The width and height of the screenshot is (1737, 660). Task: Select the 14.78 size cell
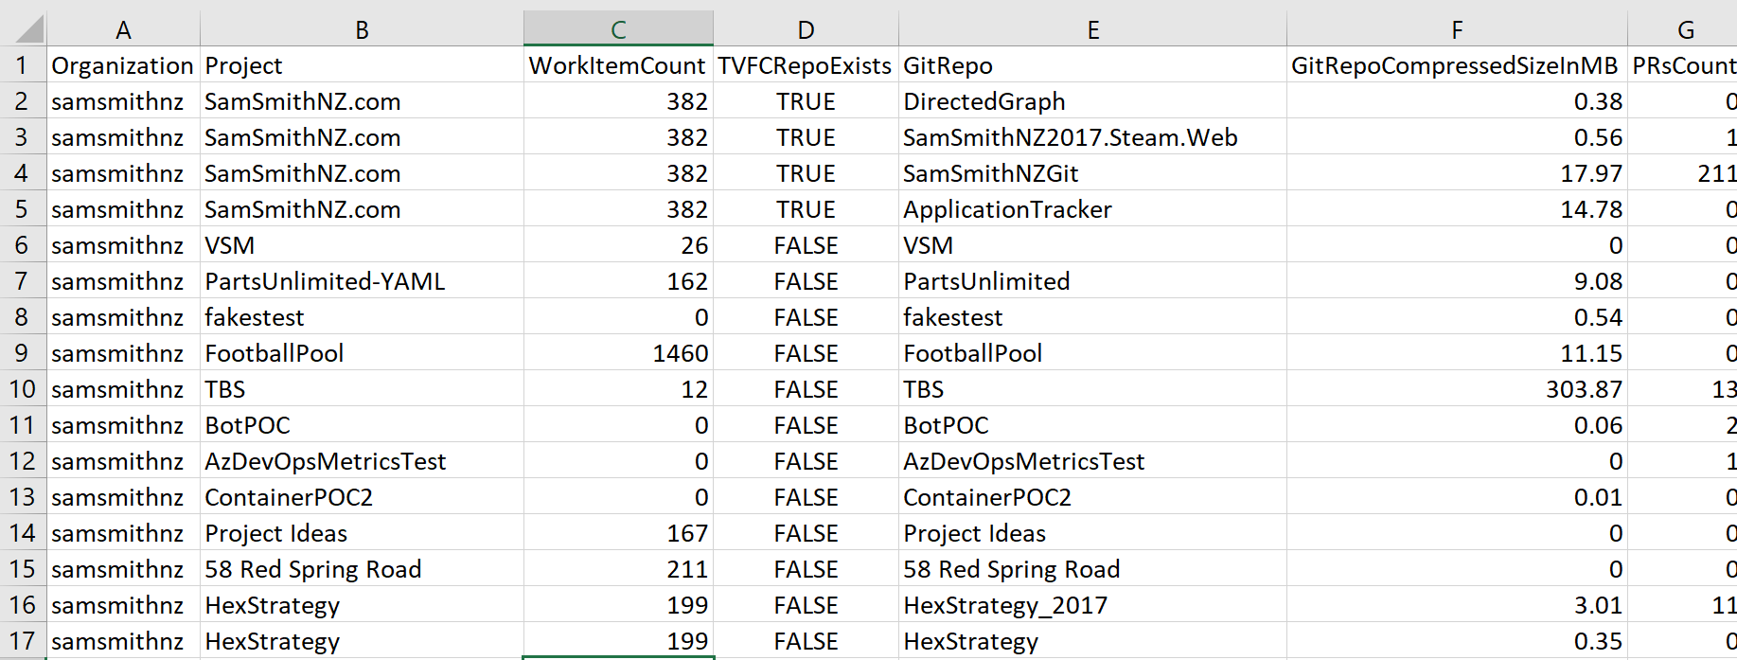pos(1457,209)
